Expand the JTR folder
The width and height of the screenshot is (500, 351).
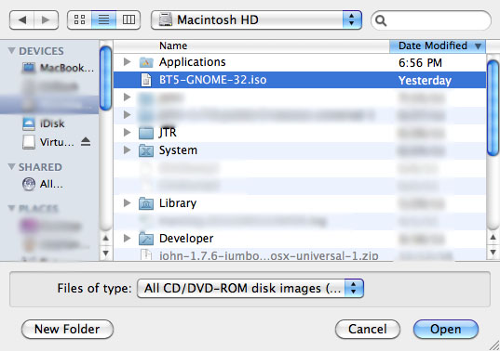(127, 132)
